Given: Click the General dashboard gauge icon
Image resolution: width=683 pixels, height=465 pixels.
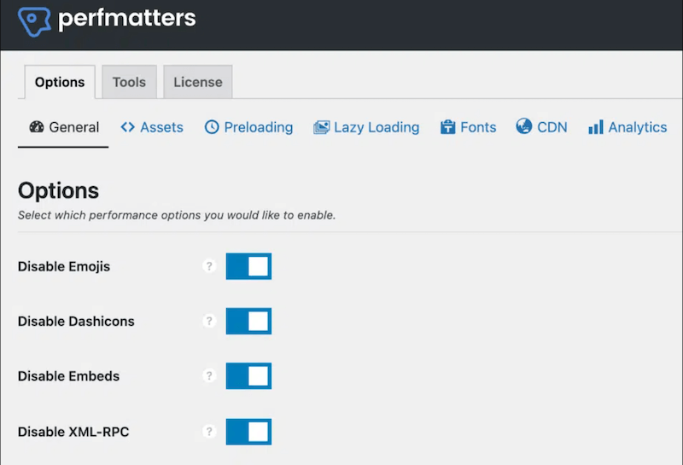Looking at the screenshot, I should point(37,126).
